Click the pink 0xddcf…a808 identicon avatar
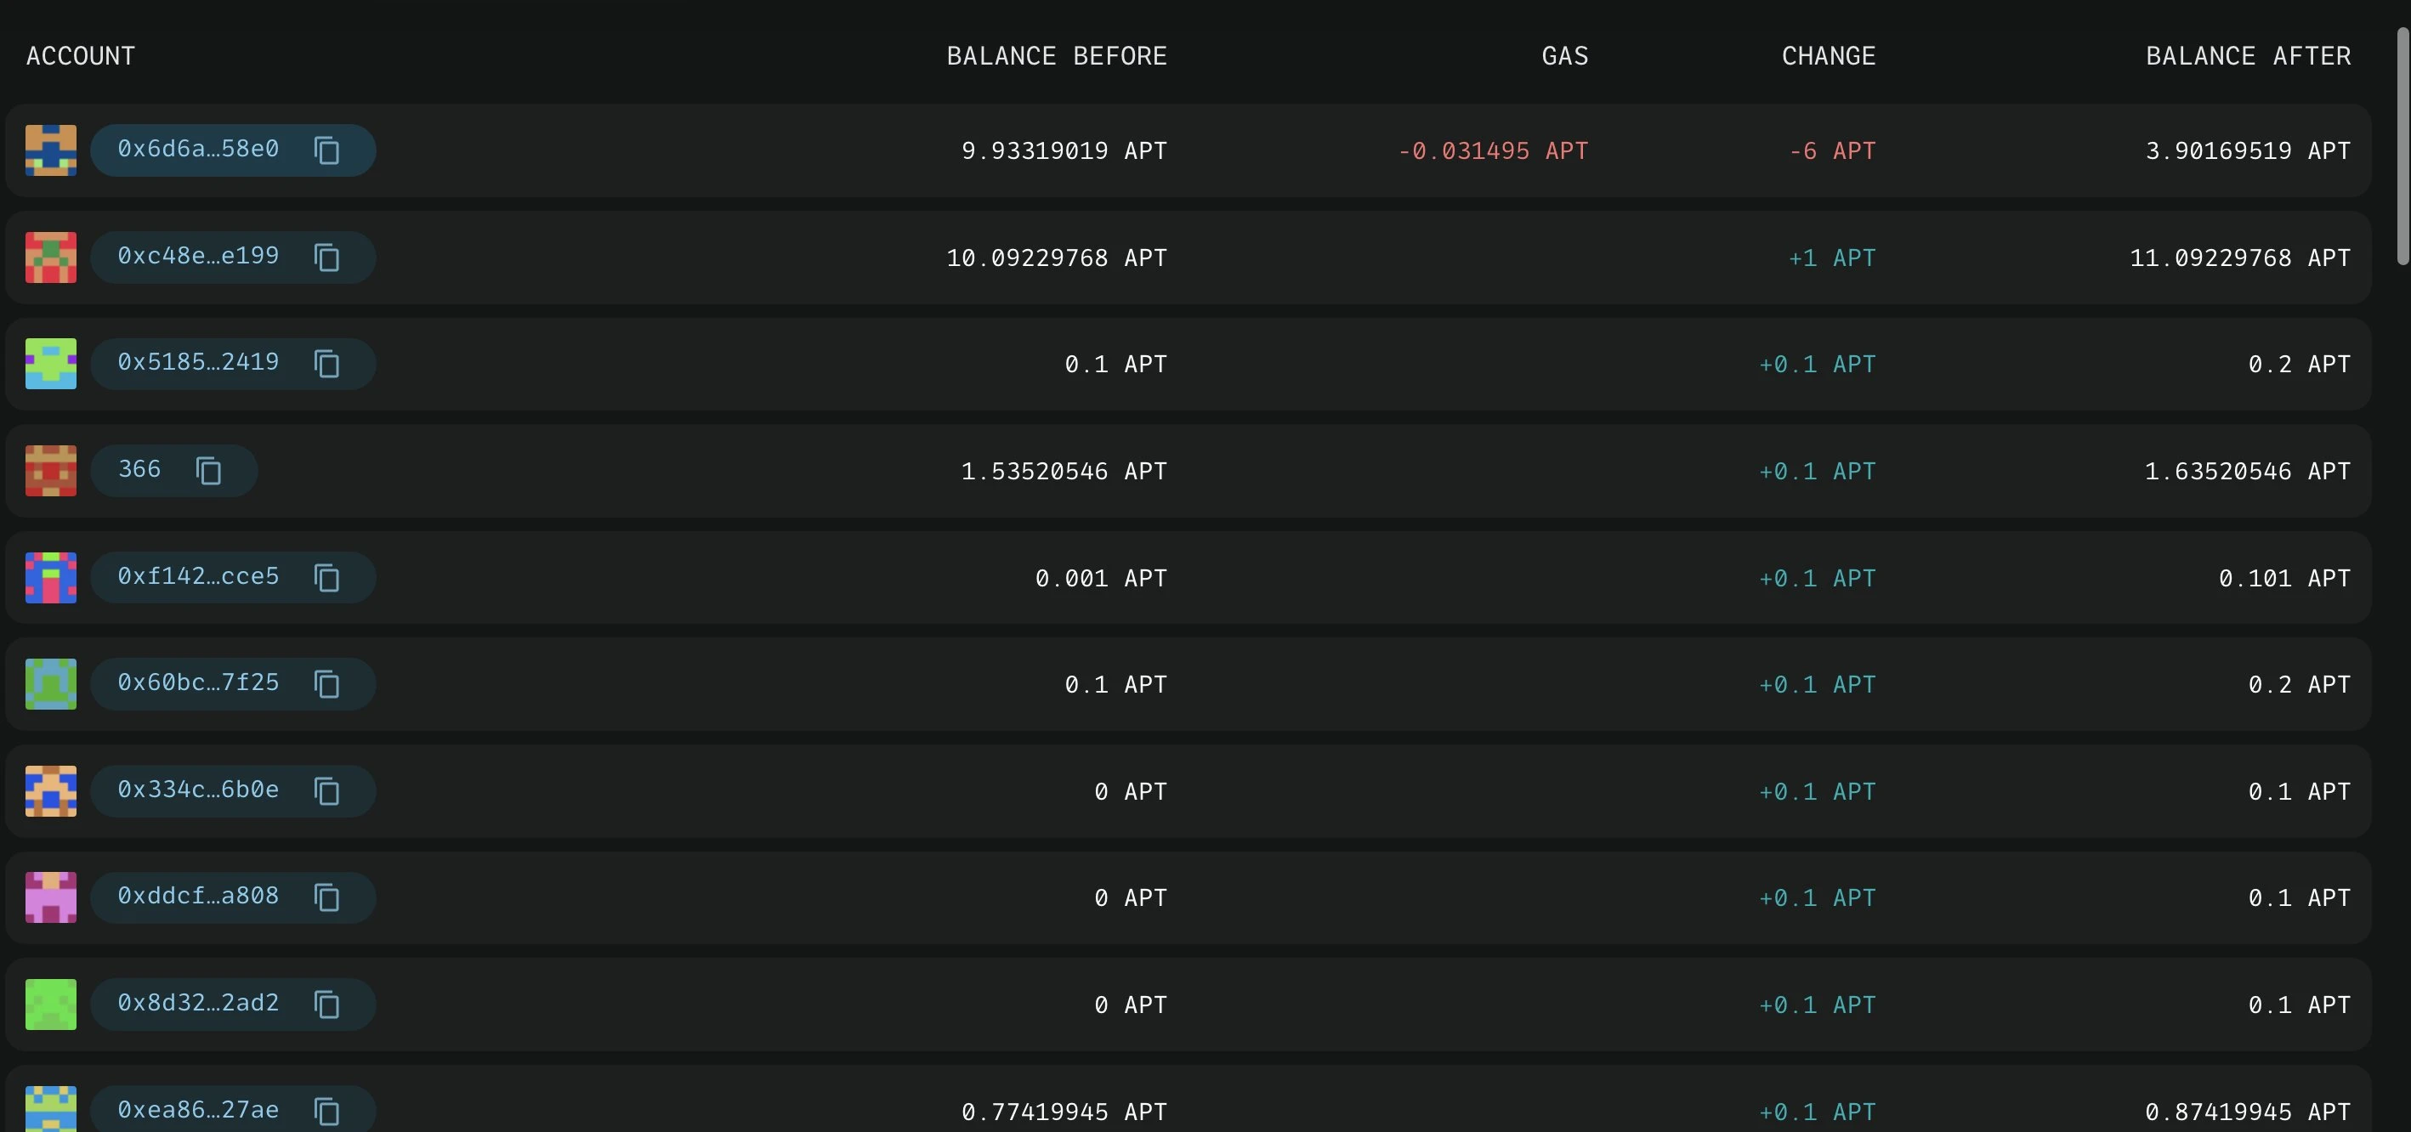 pyautogui.click(x=50, y=898)
